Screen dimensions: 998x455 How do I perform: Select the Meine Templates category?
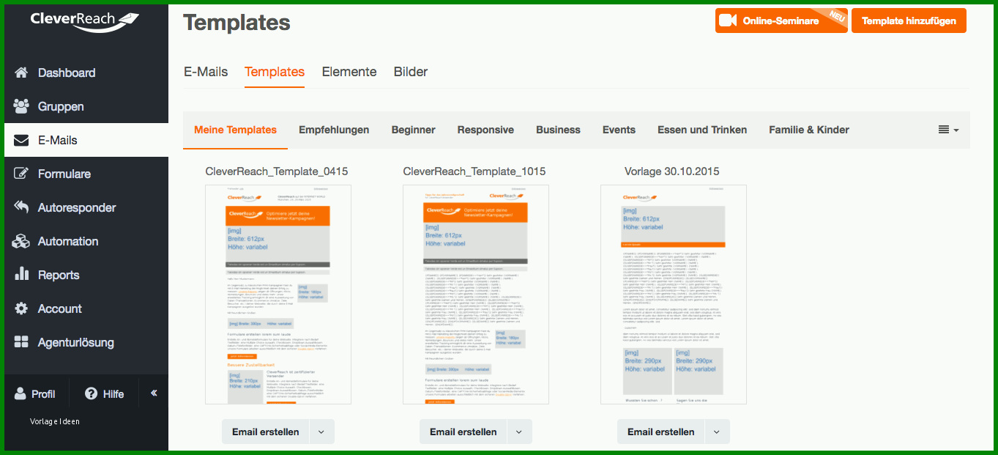pos(235,130)
